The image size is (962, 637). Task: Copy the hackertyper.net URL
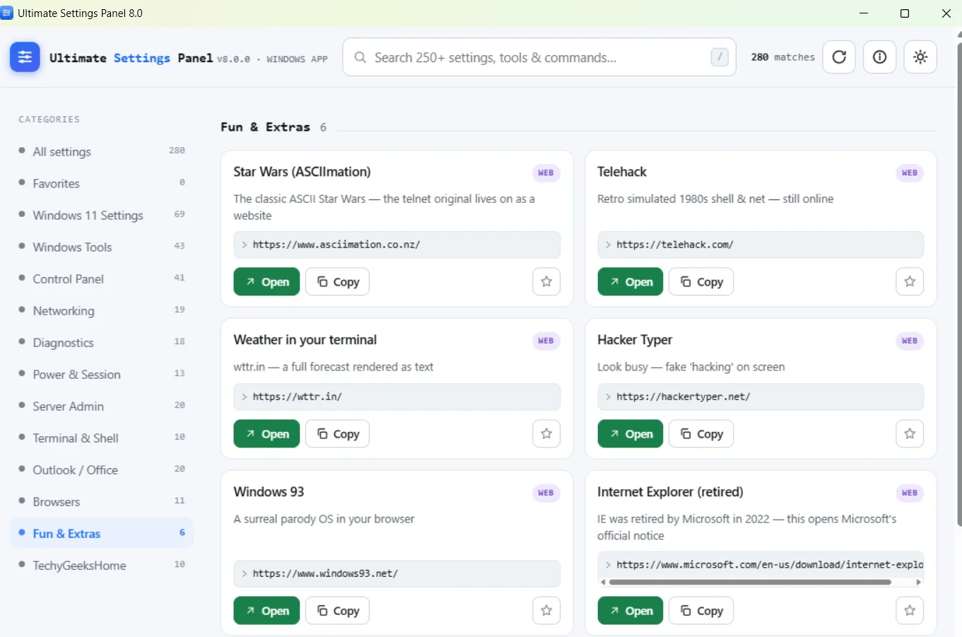[701, 433]
